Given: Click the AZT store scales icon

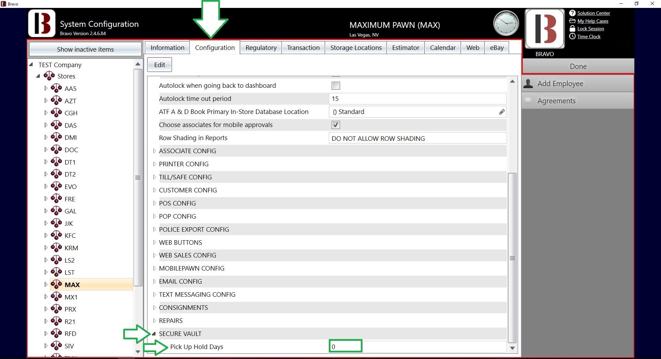Looking at the screenshot, I should pyautogui.click(x=56, y=101).
